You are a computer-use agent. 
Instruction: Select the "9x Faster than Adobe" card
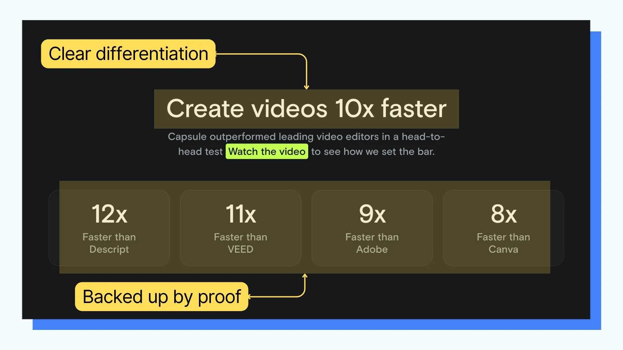[372, 228]
